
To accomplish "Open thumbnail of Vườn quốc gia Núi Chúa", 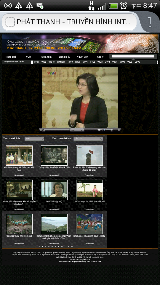I will (54, 224).
